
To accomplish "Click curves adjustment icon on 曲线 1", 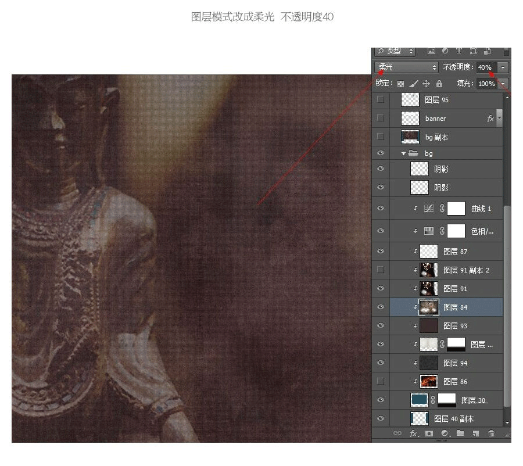I will (x=429, y=209).
